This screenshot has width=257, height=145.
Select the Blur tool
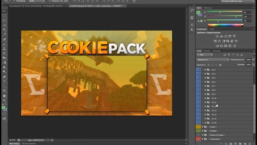click(4, 67)
